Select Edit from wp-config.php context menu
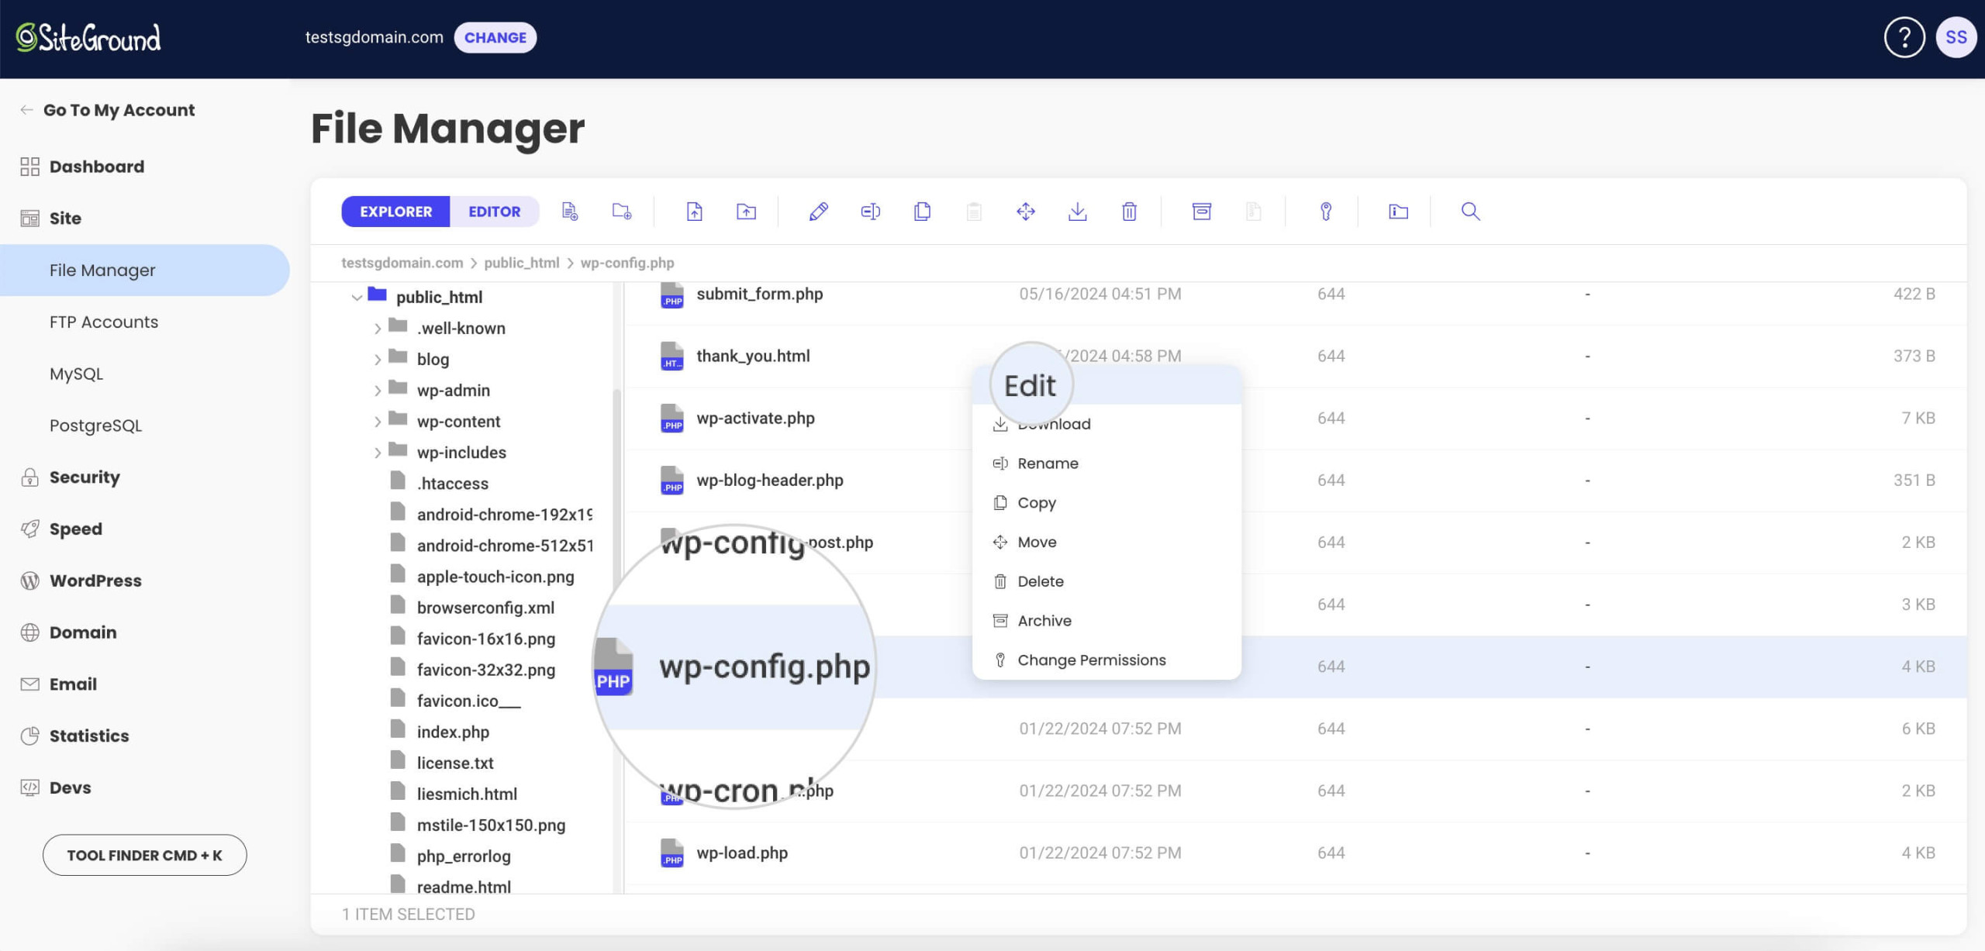Screen dimensions: 1985x951 coord(1029,383)
